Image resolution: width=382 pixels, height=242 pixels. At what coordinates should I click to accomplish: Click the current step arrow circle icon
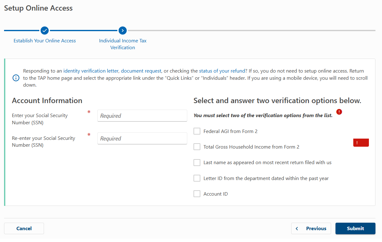pos(123,31)
